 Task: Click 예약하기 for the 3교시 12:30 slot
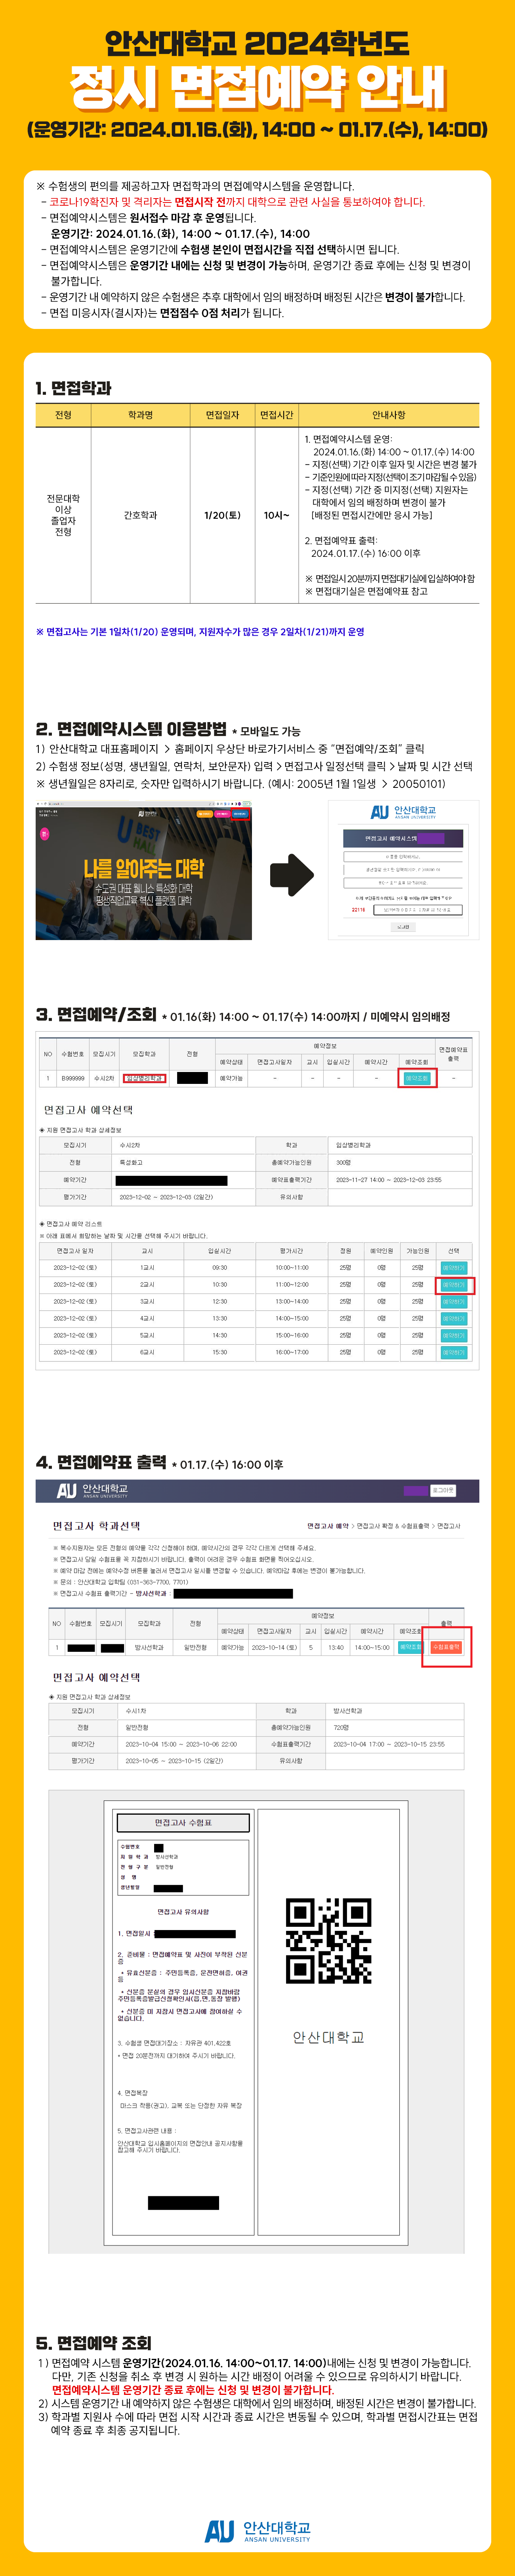[454, 1301]
